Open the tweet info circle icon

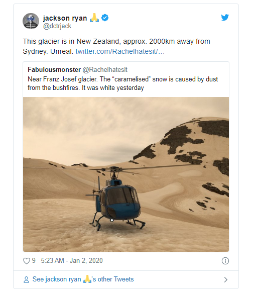(225, 261)
